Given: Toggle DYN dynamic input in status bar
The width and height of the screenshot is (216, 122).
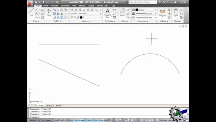Looking at the screenshot, I should click(101, 120).
